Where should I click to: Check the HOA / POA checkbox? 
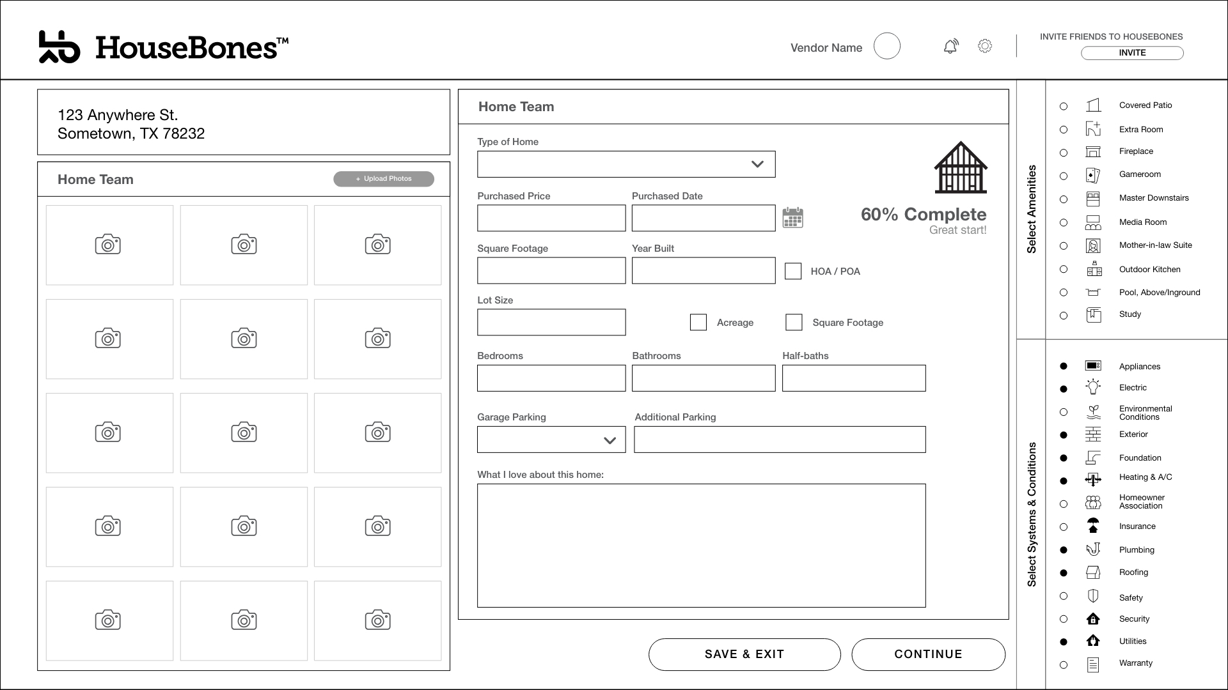click(793, 271)
